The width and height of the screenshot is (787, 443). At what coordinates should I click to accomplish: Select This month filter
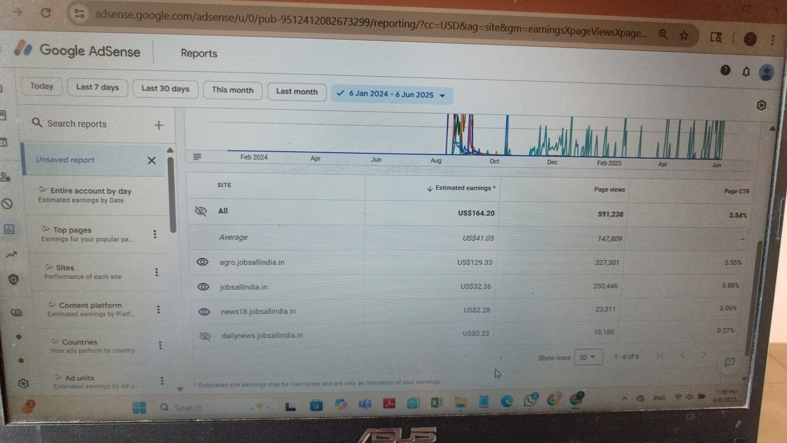click(x=233, y=90)
